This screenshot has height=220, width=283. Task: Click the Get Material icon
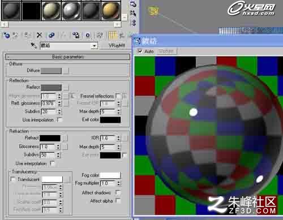point(6,35)
